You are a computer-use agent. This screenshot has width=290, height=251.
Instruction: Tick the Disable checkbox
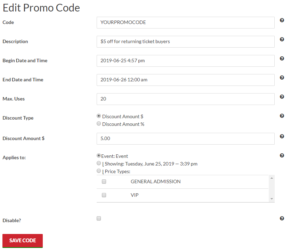point(99,218)
